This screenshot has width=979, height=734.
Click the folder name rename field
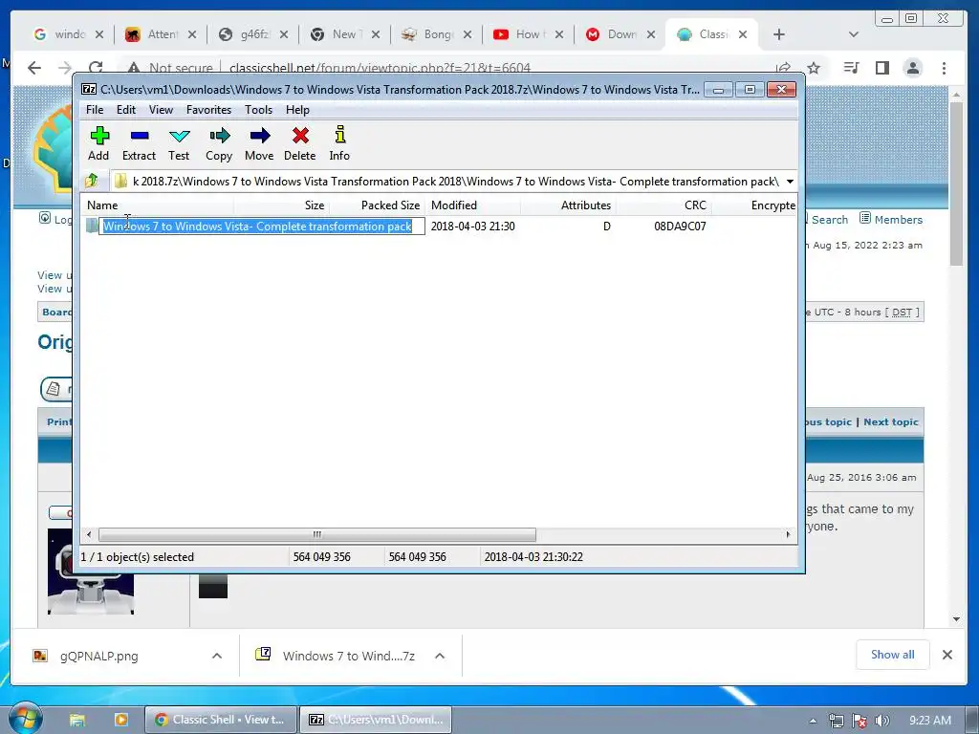(262, 227)
